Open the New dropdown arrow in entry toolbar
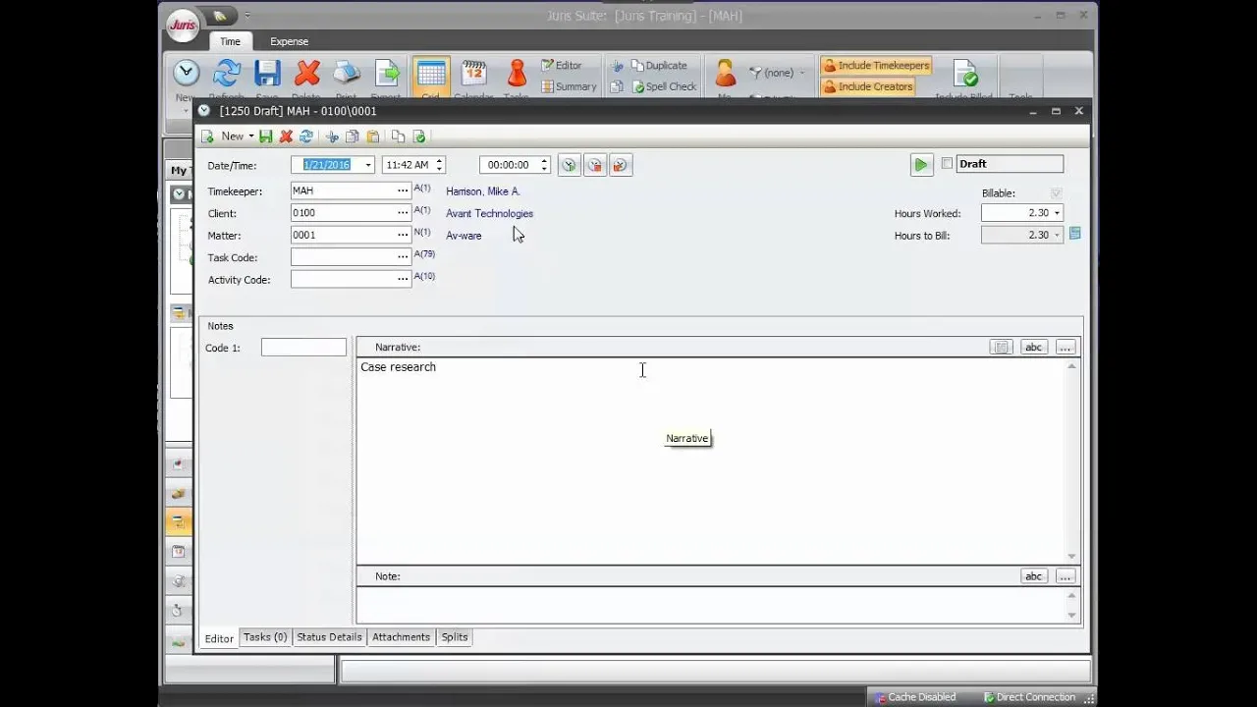 [250, 136]
